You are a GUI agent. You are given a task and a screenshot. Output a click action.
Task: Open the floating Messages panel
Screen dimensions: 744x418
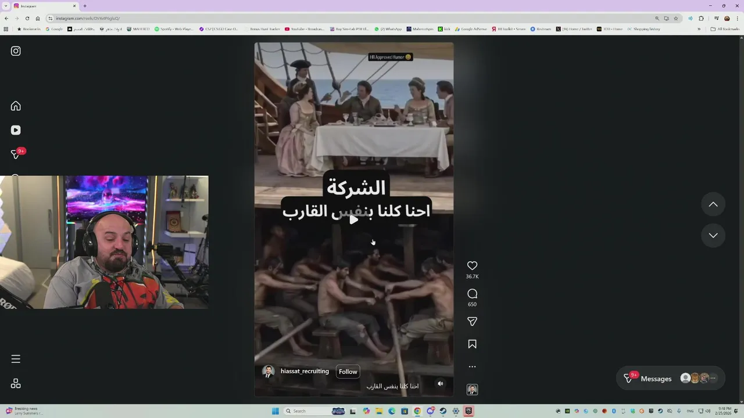pyautogui.click(x=671, y=379)
